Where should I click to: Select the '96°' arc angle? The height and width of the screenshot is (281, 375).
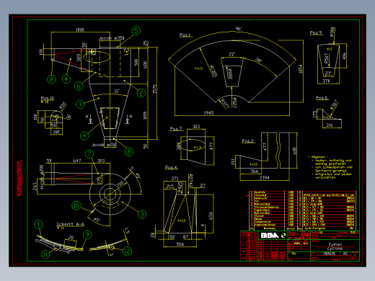click(239, 29)
